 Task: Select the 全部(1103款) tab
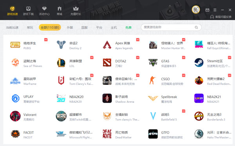click(x=50, y=27)
